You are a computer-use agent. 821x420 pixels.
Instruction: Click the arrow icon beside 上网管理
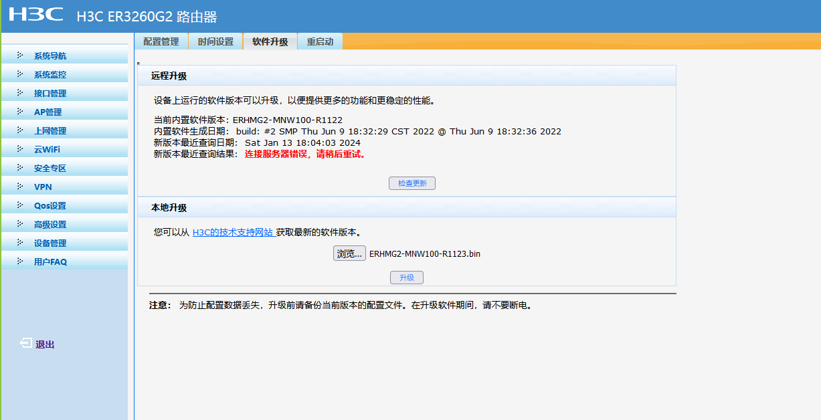(20, 130)
